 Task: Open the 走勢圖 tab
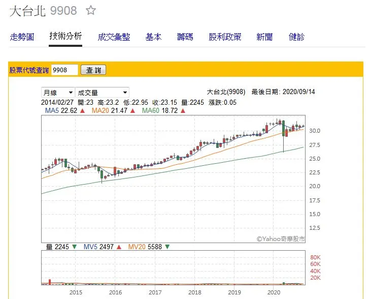point(22,37)
